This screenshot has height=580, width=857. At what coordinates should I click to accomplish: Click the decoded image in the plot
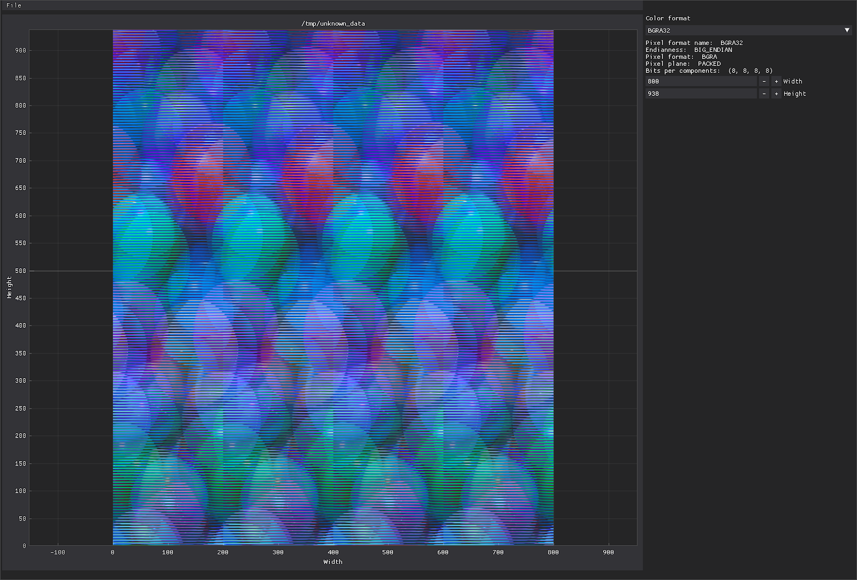click(333, 288)
